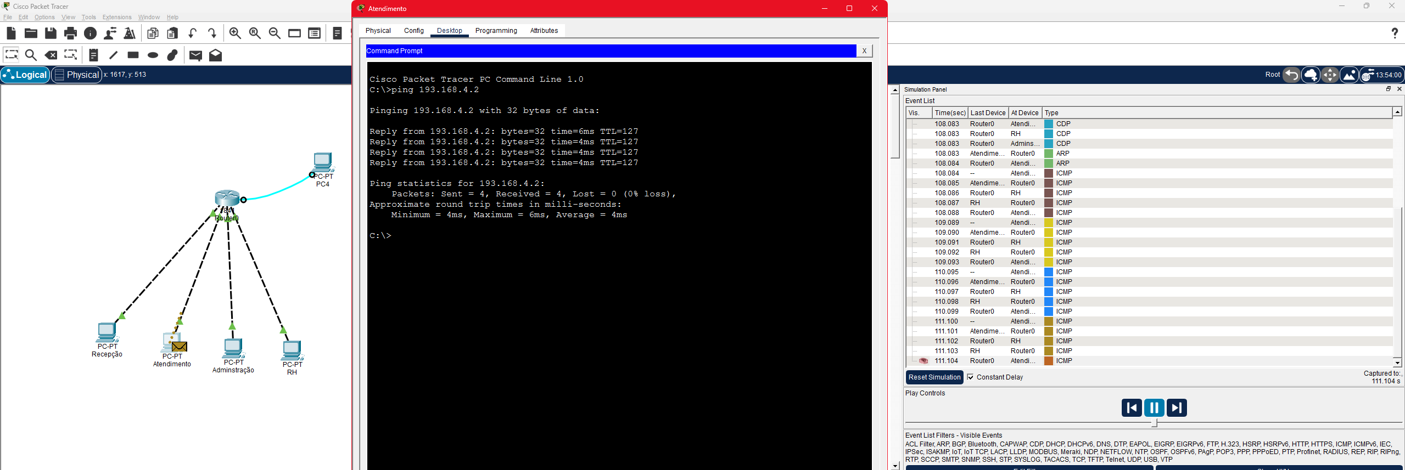Step forward to next captured event
Image resolution: width=1405 pixels, height=470 pixels.
click(1177, 407)
